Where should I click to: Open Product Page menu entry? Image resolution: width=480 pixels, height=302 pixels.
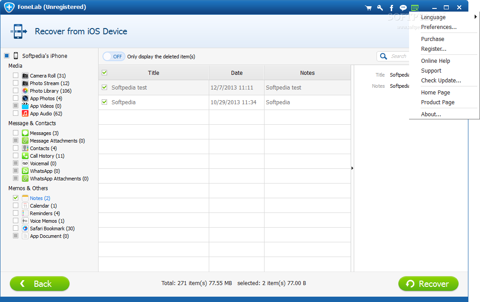pos(438,102)
